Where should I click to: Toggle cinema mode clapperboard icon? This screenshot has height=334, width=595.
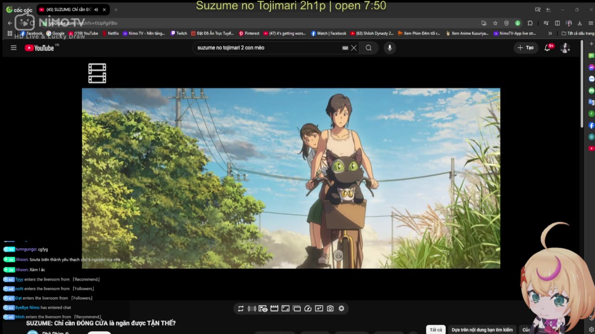point(274,308)
